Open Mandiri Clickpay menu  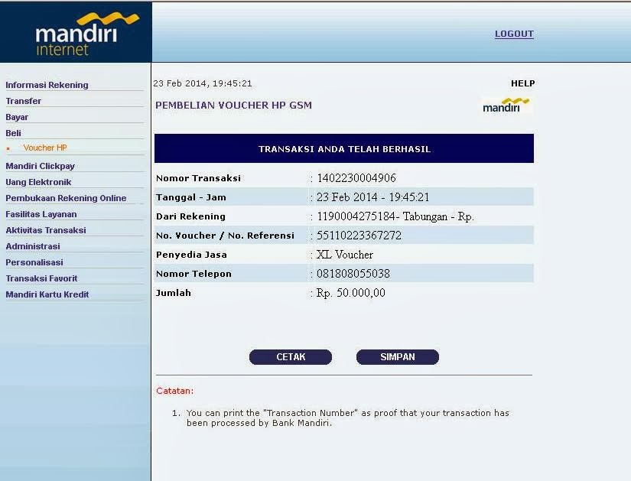pos(40,166)
